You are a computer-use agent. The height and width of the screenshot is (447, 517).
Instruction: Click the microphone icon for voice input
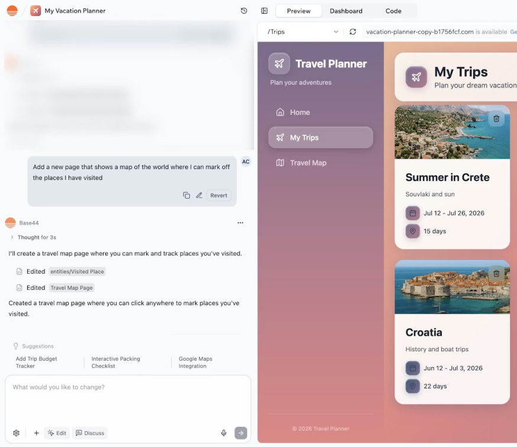coord(224,433)
